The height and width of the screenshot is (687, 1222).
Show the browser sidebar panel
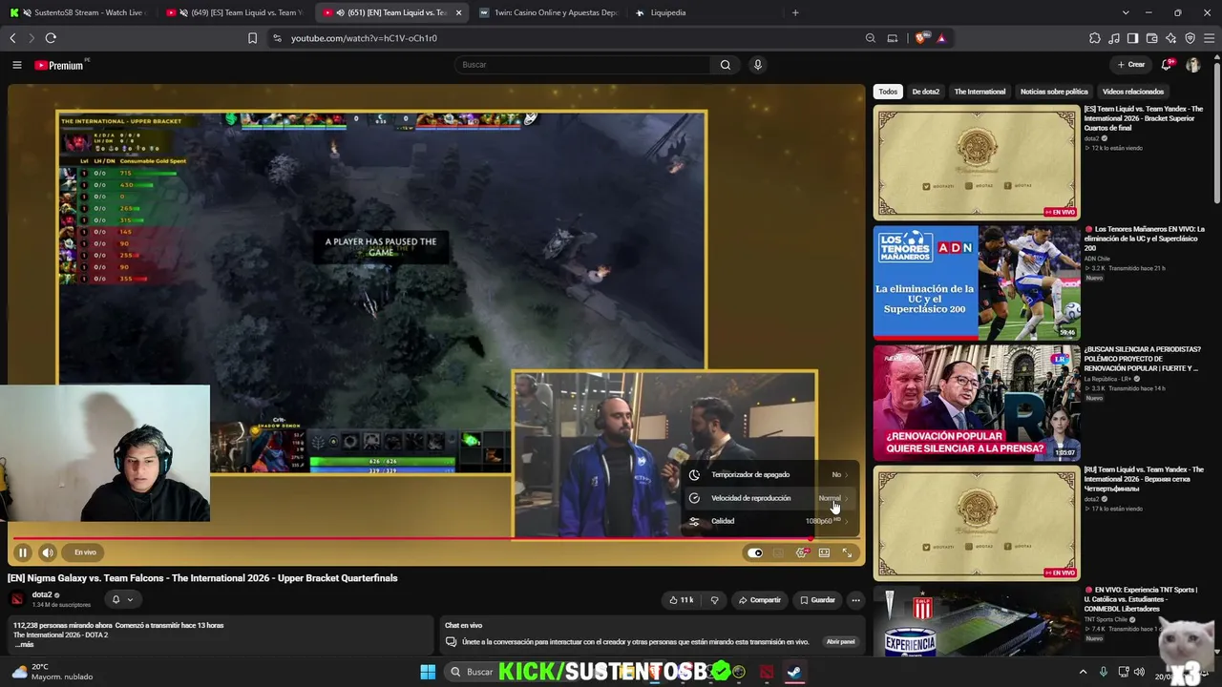pyautogui.click(x=1132, y=38)
